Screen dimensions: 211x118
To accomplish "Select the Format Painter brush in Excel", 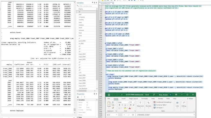I will (113, 108).
